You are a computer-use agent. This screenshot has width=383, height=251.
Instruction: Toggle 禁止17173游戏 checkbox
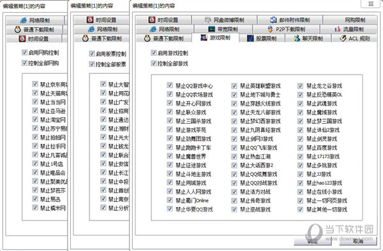pos(300,156)
